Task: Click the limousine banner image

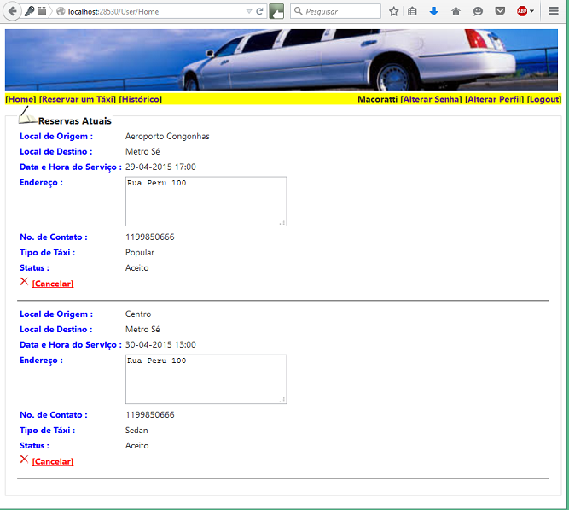Action: tap(282, 60)
